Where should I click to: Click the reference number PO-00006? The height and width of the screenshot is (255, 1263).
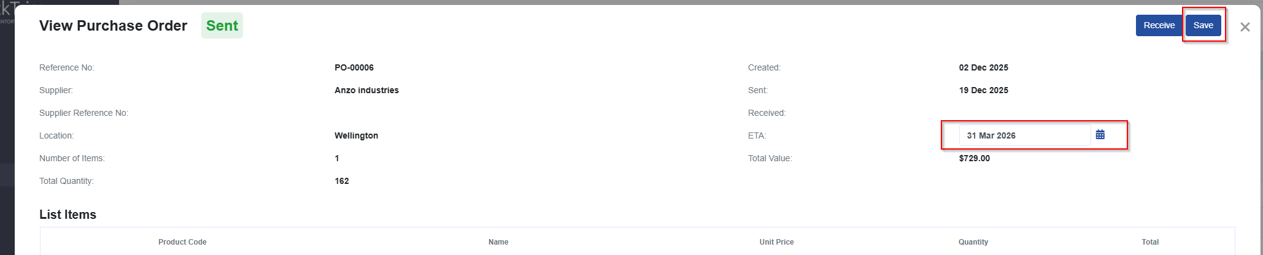pos(354,67)
